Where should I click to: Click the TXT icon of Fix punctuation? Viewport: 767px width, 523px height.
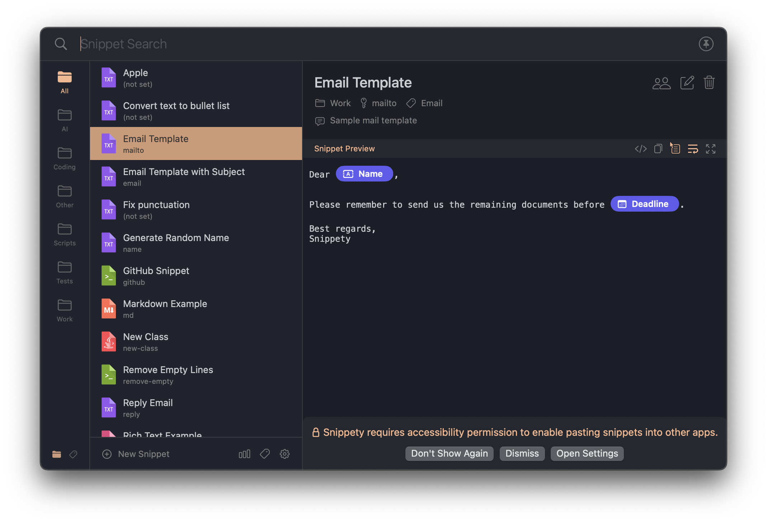coord(109,209)
